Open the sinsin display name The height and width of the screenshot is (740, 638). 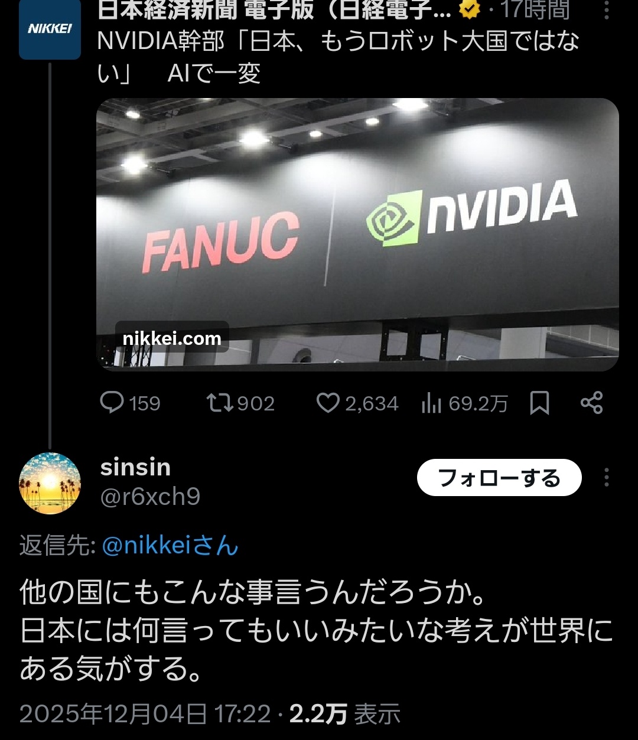136,467
